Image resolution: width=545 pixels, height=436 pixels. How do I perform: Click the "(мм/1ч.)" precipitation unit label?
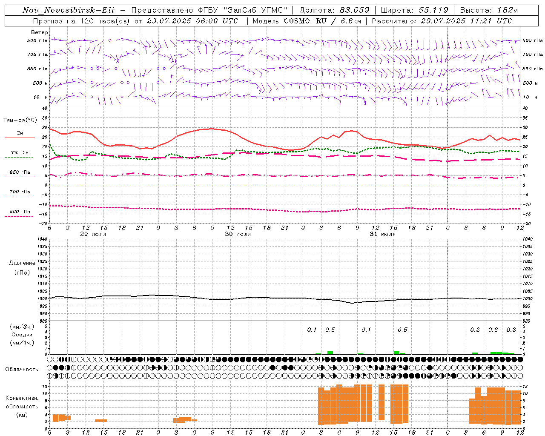pos(22,342)
